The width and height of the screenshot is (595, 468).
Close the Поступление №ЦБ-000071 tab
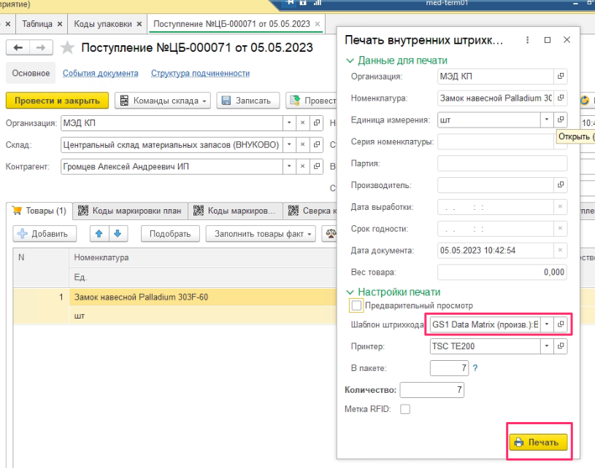(318, 24)
